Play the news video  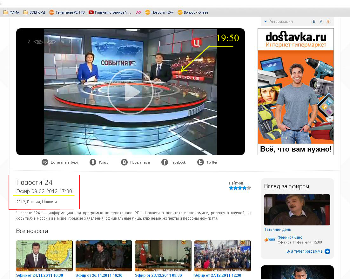point(131,92)
